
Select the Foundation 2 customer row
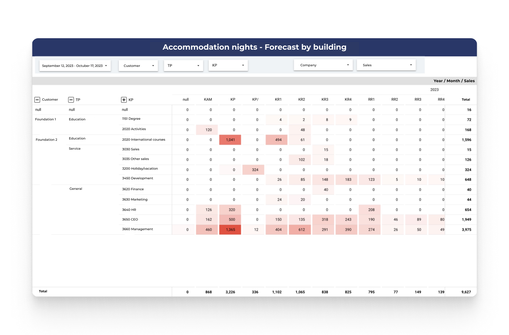pos(47,140)
